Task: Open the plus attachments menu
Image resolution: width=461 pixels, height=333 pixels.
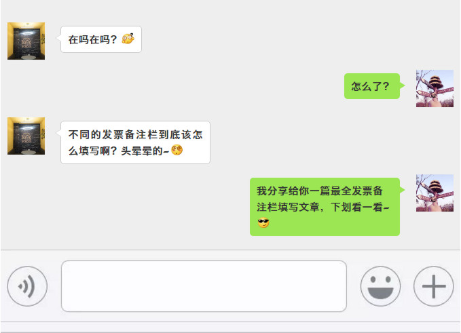Action: tap(434, 286)
